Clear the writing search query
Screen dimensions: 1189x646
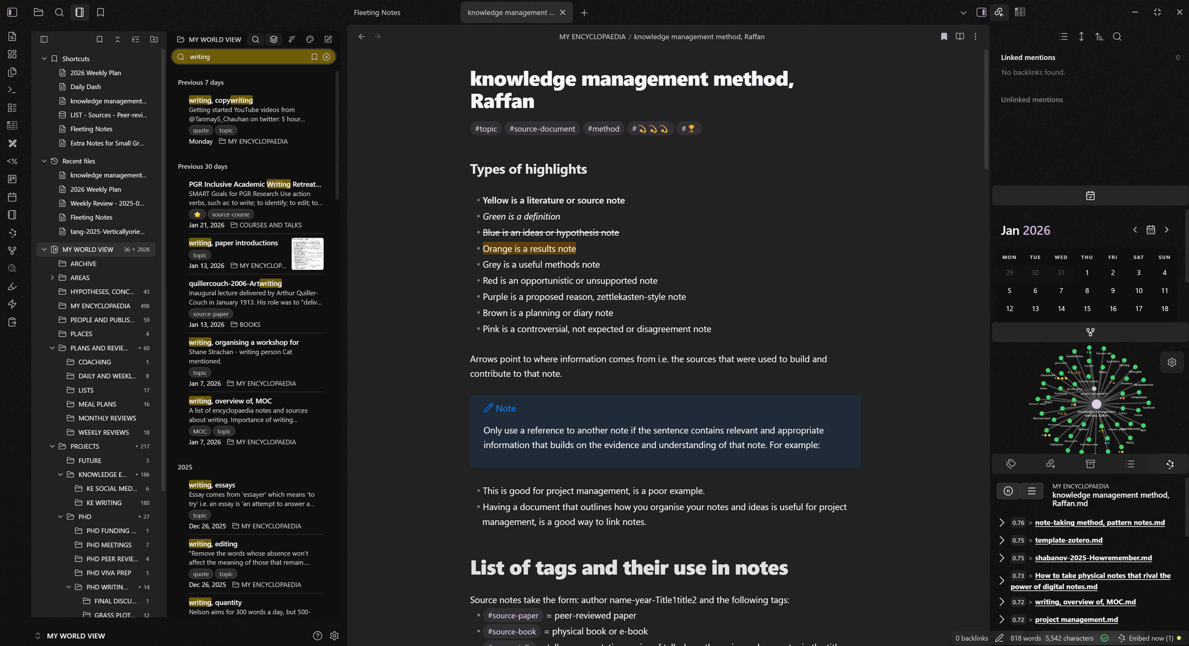pos(326,57)
